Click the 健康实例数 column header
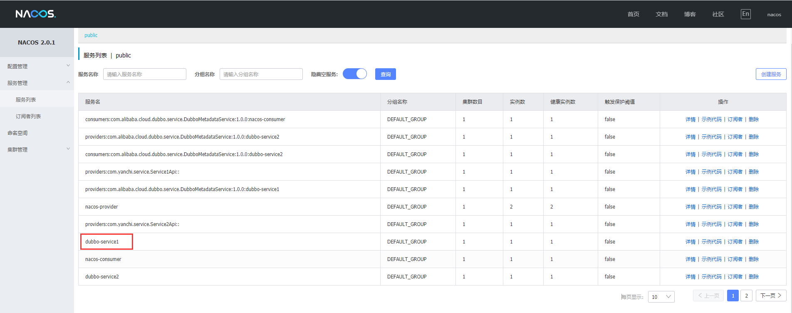Viewport: 792px width, 313px height. click(563, 102)
